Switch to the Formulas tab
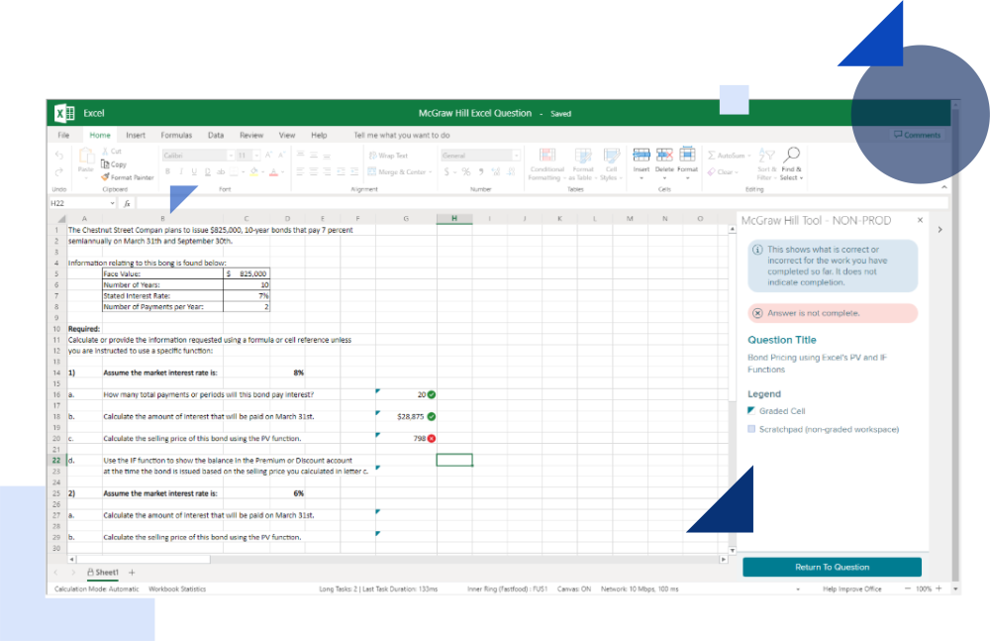 (x=176, y=136)
